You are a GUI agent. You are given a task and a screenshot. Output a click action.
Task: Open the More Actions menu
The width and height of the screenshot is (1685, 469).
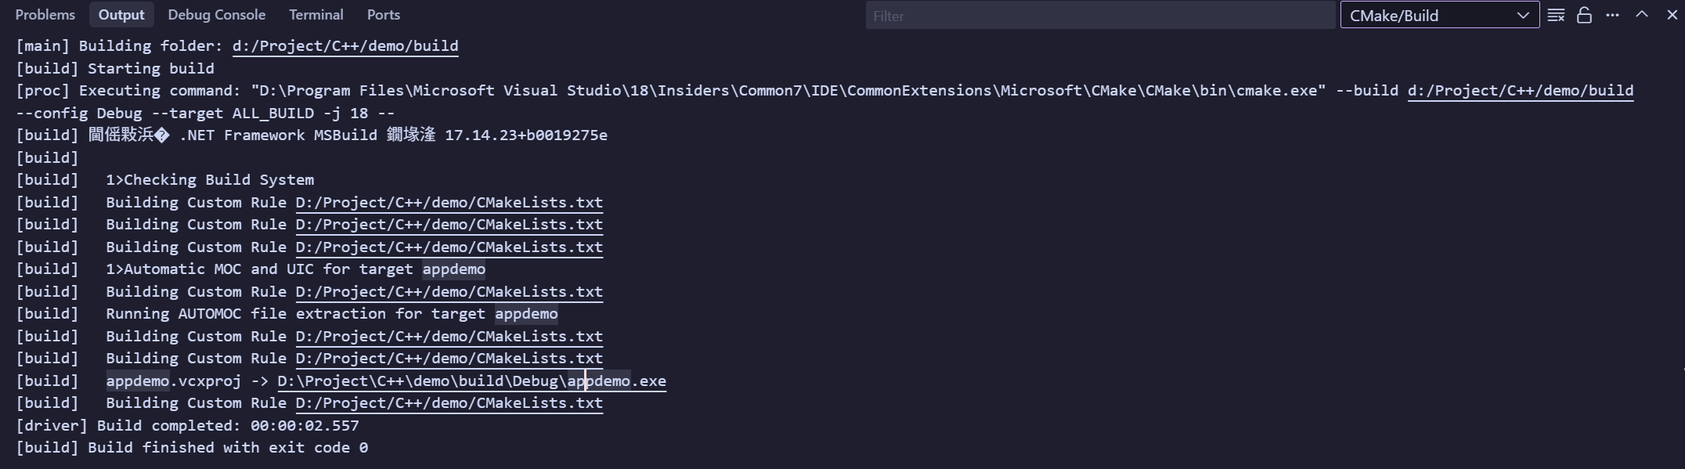pyautogui.click(x=1611, y=14)
